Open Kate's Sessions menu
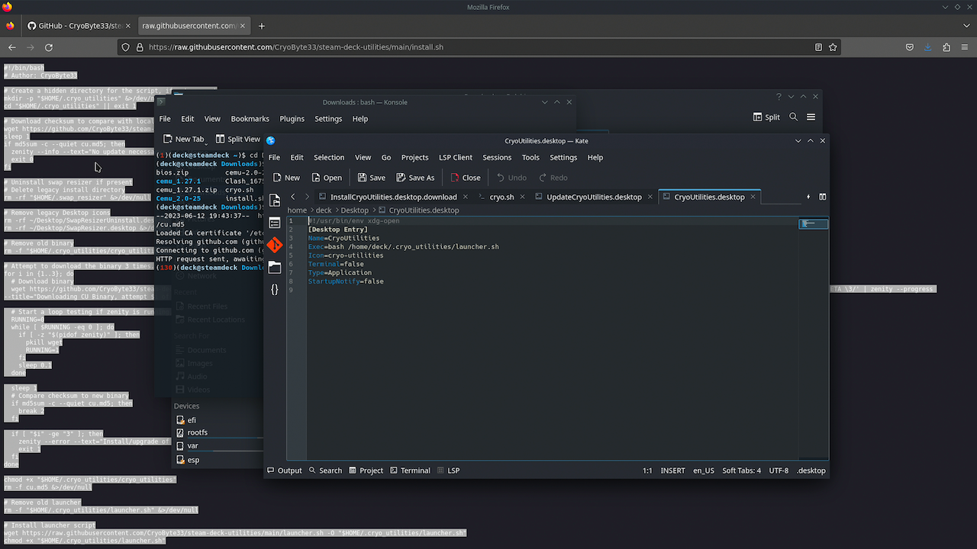The image size is (977, 549). 497,157
